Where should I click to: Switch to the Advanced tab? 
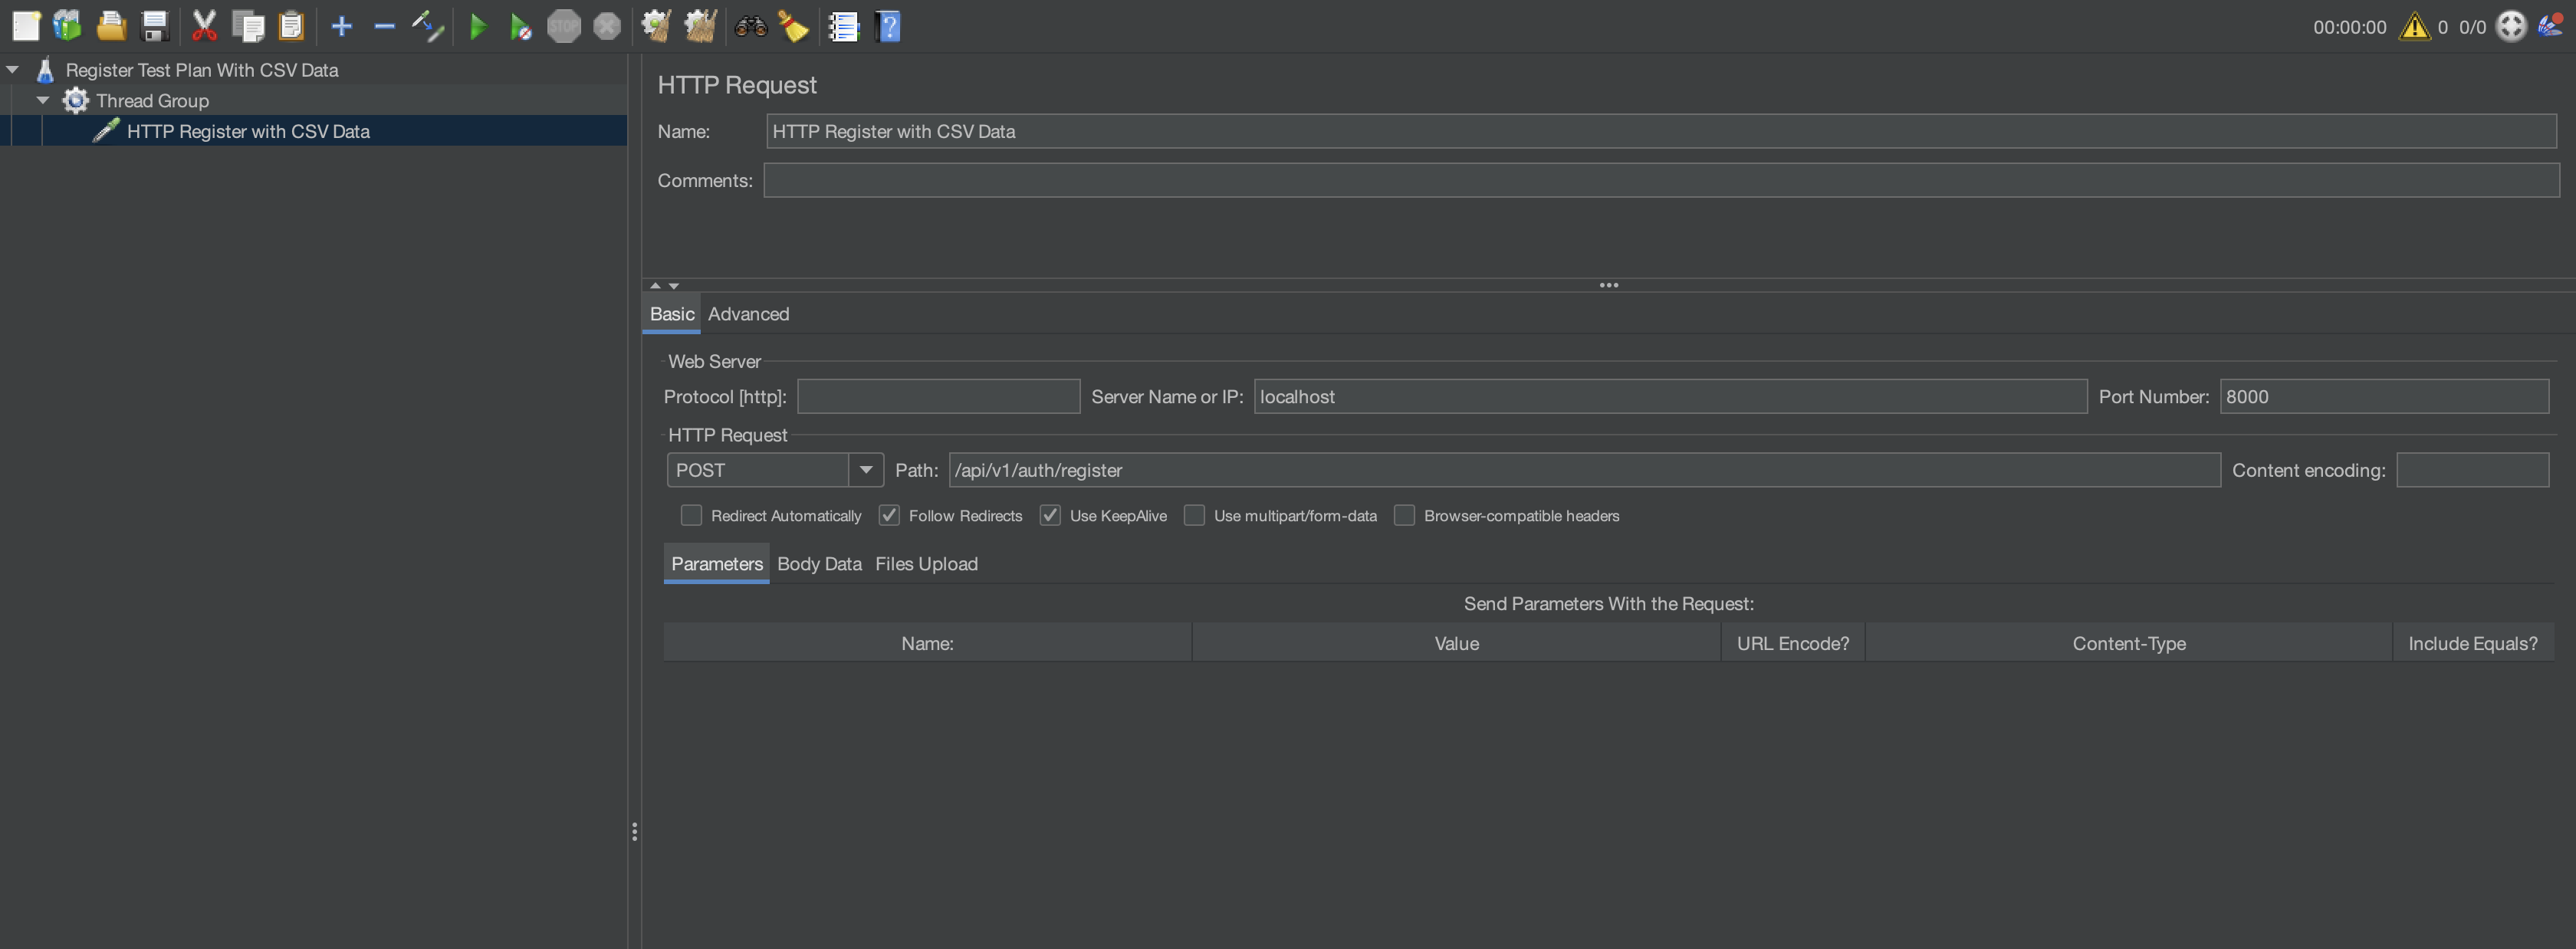pyautogui.click(x=748, y=313)
